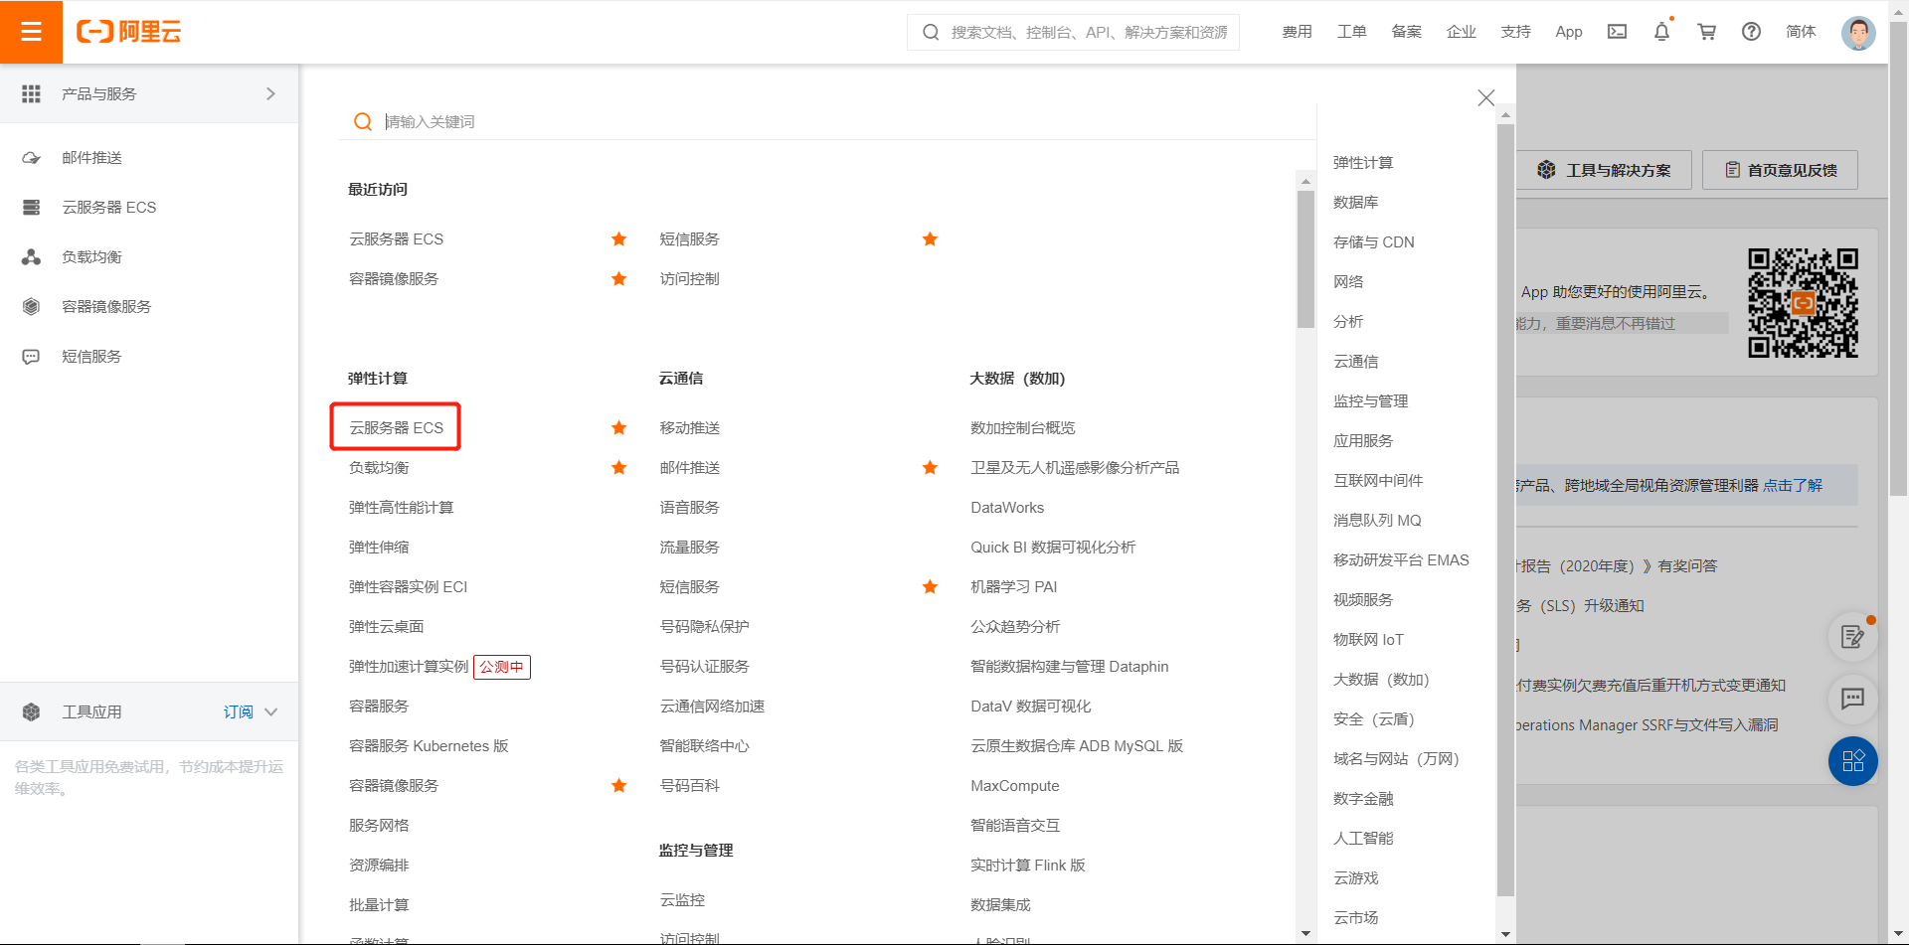This screenshot has height=945, width=1909.
Task: Click the user avatar
Action: 1857,32
